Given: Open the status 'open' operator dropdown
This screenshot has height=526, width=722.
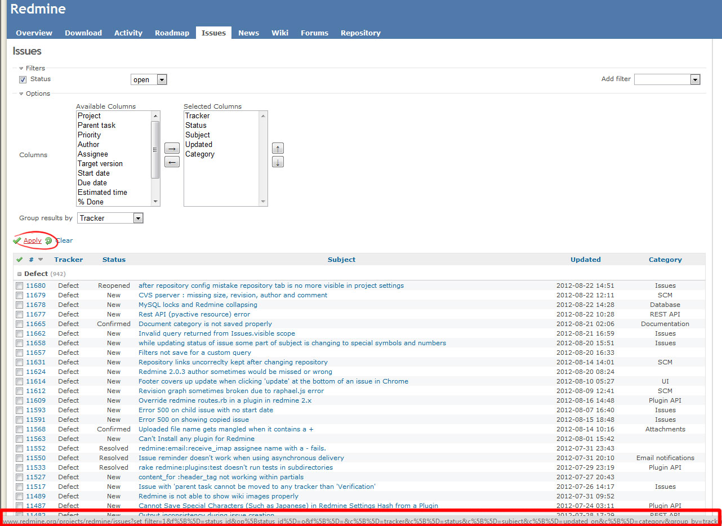Looking at the screenshot, I should (149, 79).
